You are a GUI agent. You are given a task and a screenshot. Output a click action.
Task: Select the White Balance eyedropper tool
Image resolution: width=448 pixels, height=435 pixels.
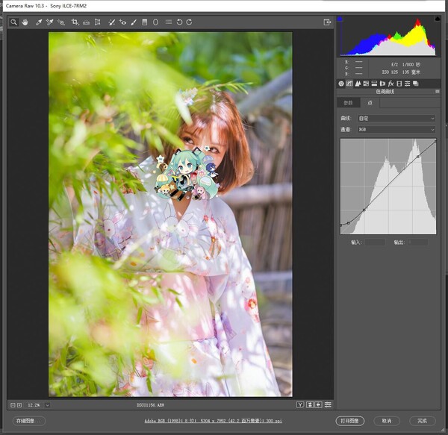pos(39,22)
